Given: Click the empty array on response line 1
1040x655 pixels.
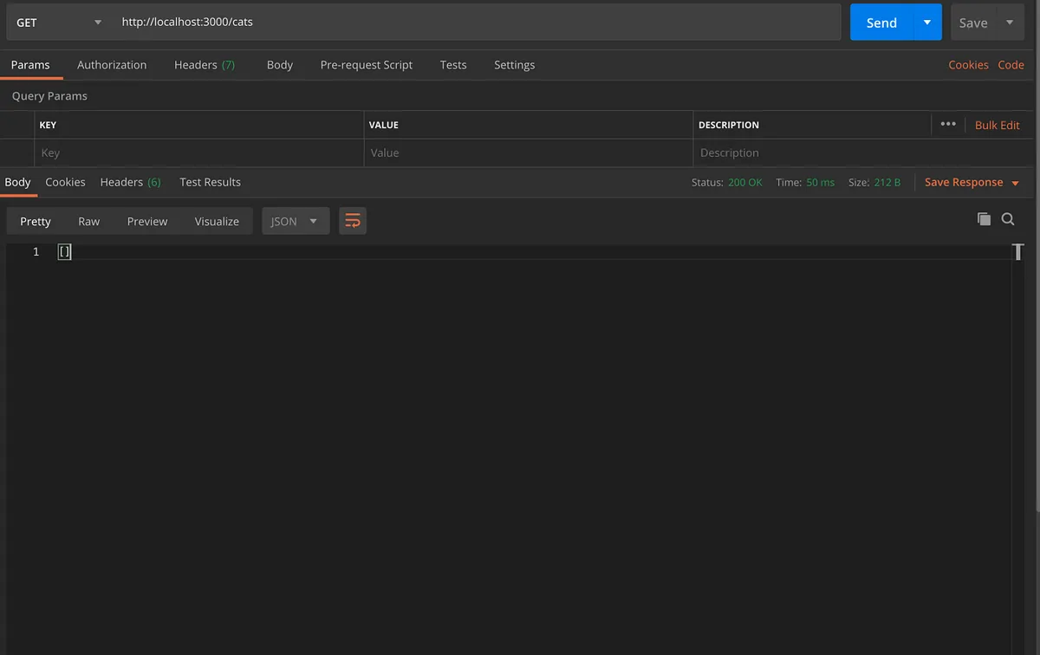Looking at the screenshot, I should (64, 251).
